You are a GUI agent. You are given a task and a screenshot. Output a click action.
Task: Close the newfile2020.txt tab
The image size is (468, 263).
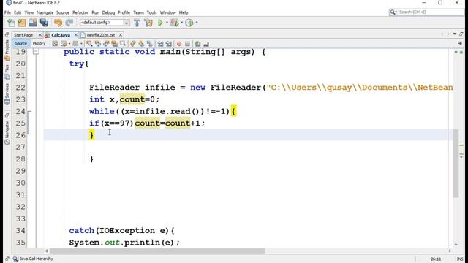pos(121,35)
